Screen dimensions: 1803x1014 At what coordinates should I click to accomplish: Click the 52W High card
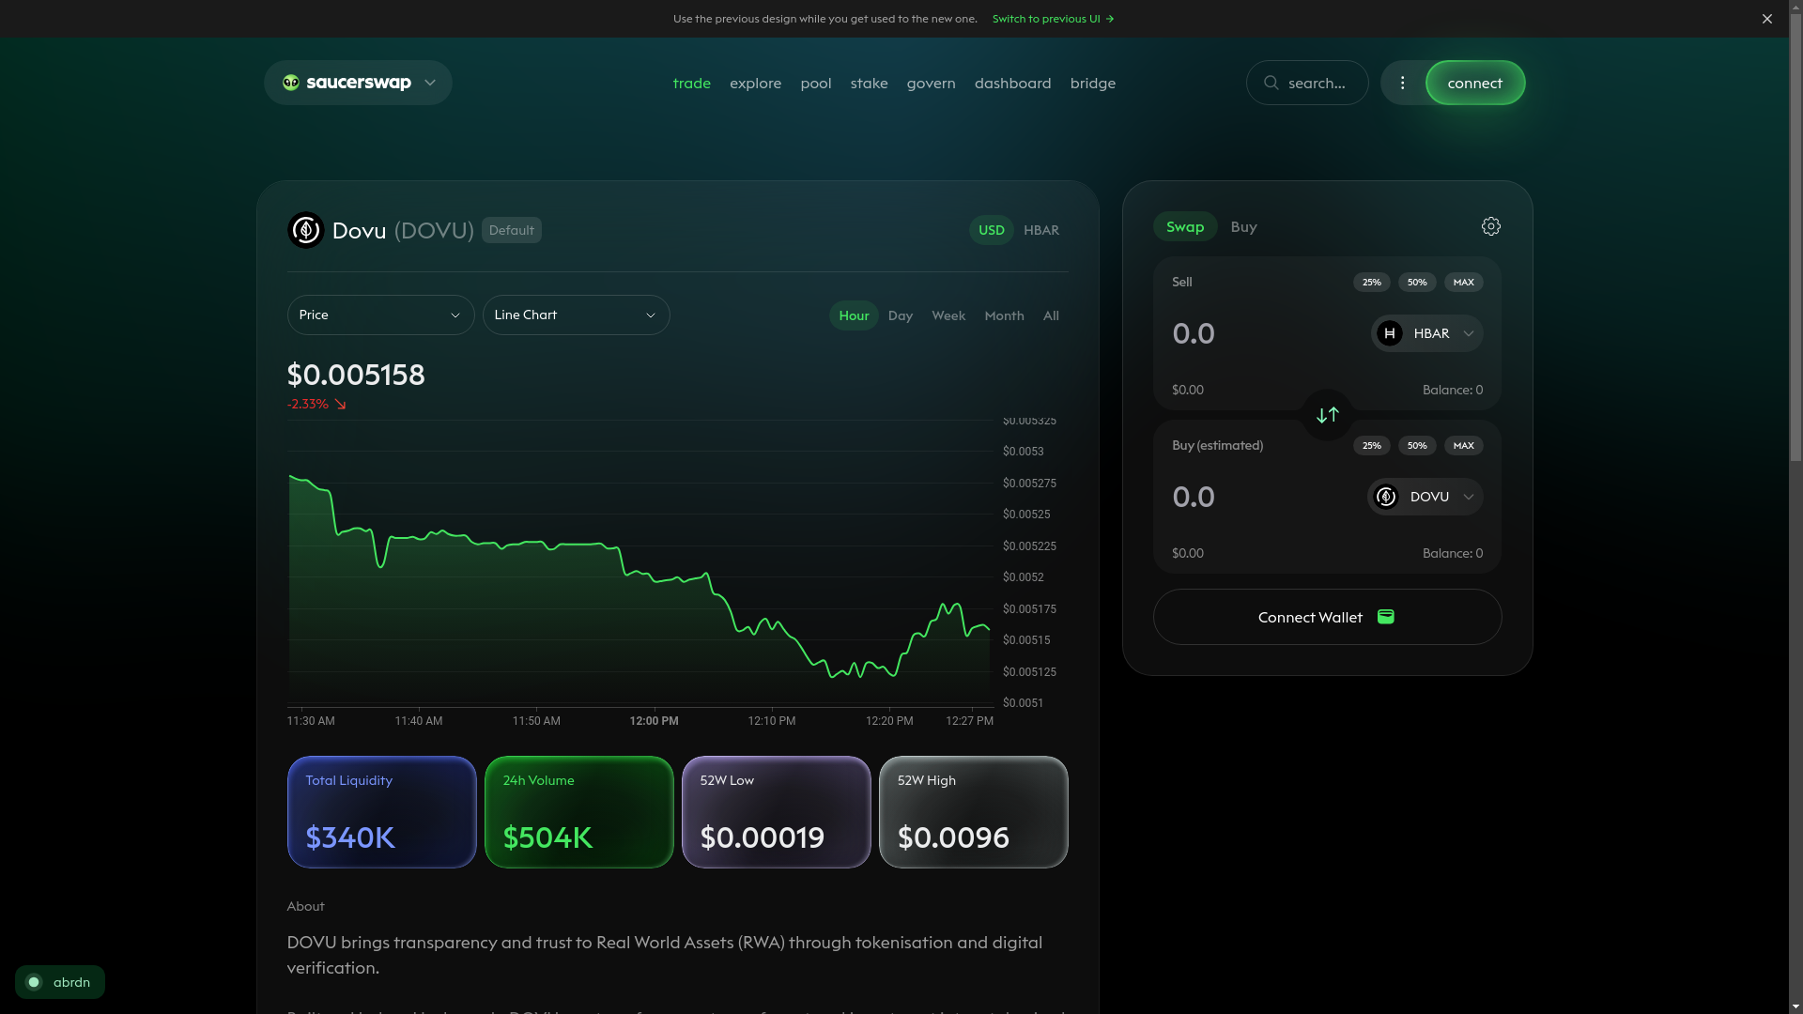(x=973, y=812)
